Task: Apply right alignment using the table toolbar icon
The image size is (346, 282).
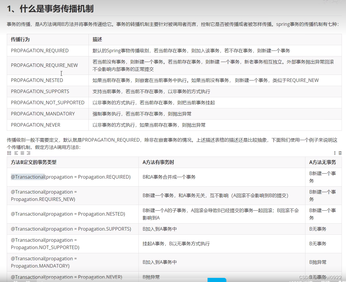Action: tap(29, 153)
